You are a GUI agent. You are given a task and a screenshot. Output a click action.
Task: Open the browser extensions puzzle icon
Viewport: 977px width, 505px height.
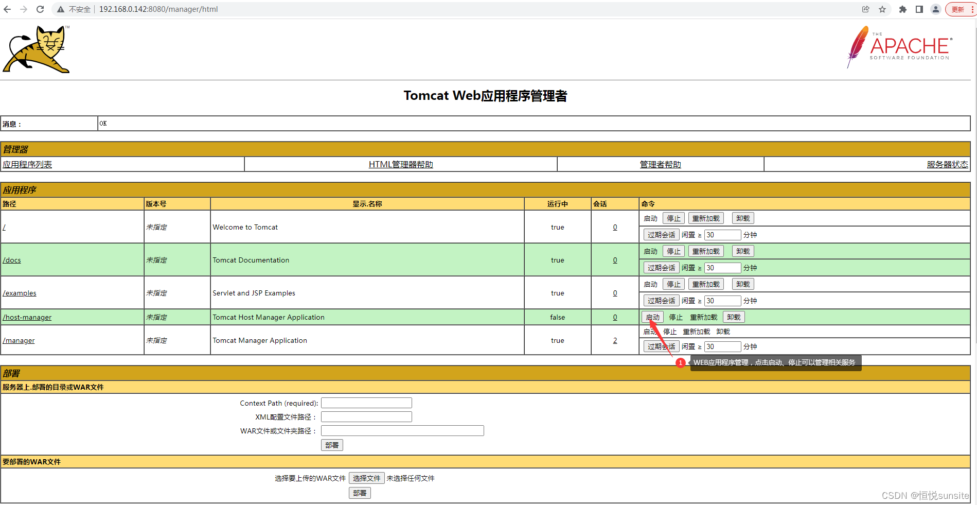903,9
